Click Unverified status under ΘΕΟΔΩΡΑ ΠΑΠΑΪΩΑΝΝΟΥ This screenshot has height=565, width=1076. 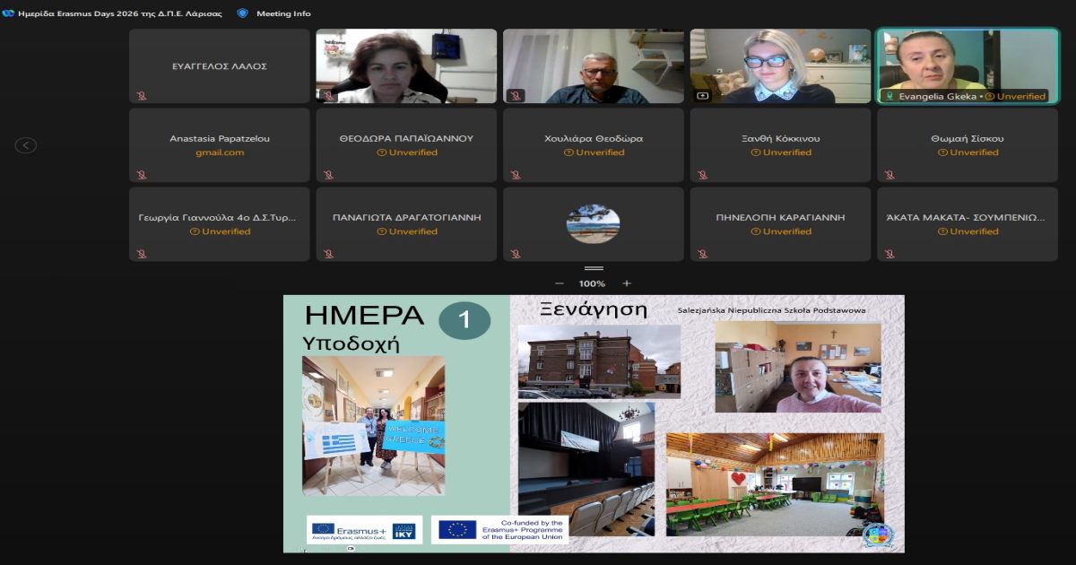click(407, 152)
